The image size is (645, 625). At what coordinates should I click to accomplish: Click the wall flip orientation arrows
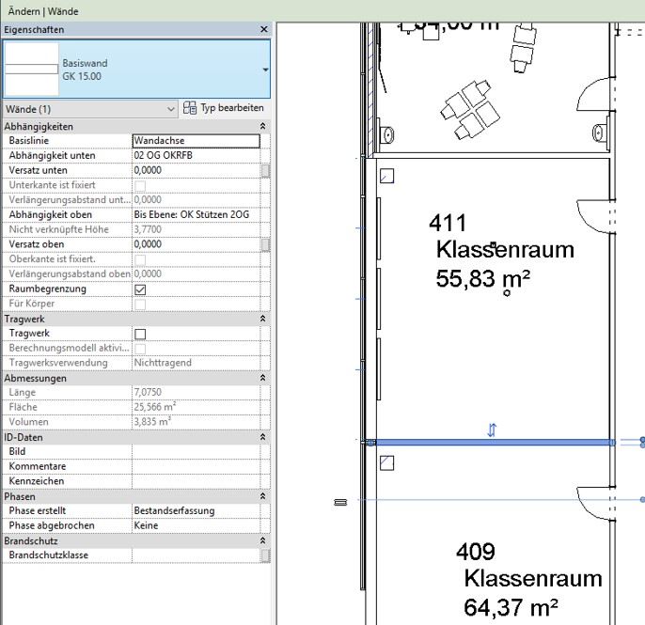492,430
